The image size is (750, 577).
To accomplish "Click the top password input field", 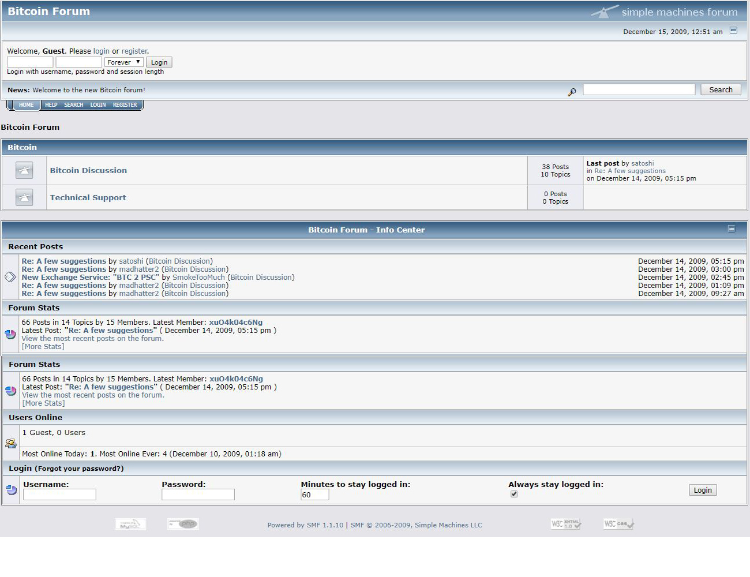I will (79, 62).
